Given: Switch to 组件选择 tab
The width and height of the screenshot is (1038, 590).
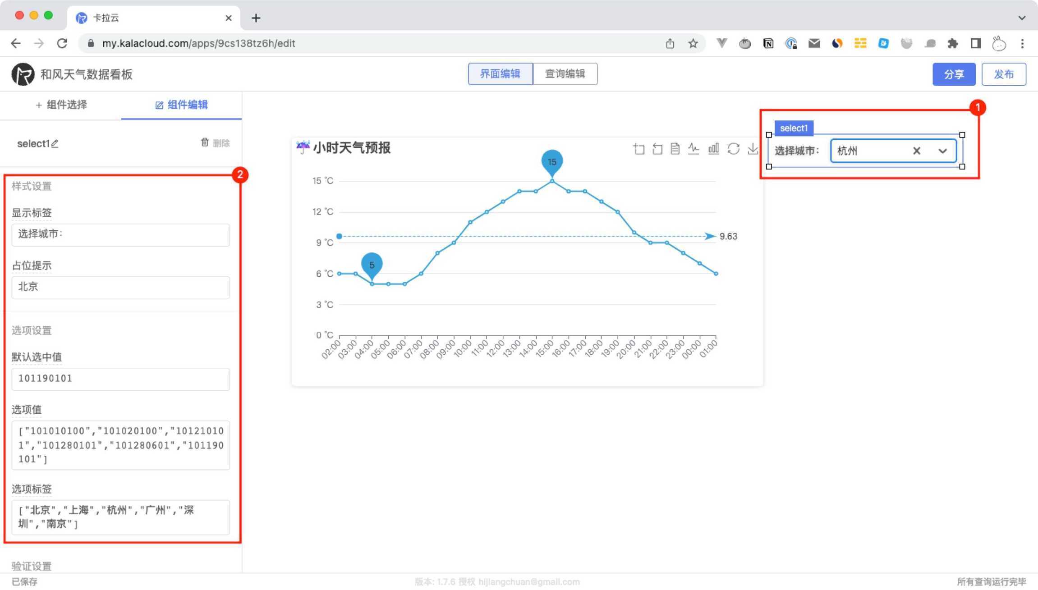Looking at the screenshot, I should [x=61, y=105].
